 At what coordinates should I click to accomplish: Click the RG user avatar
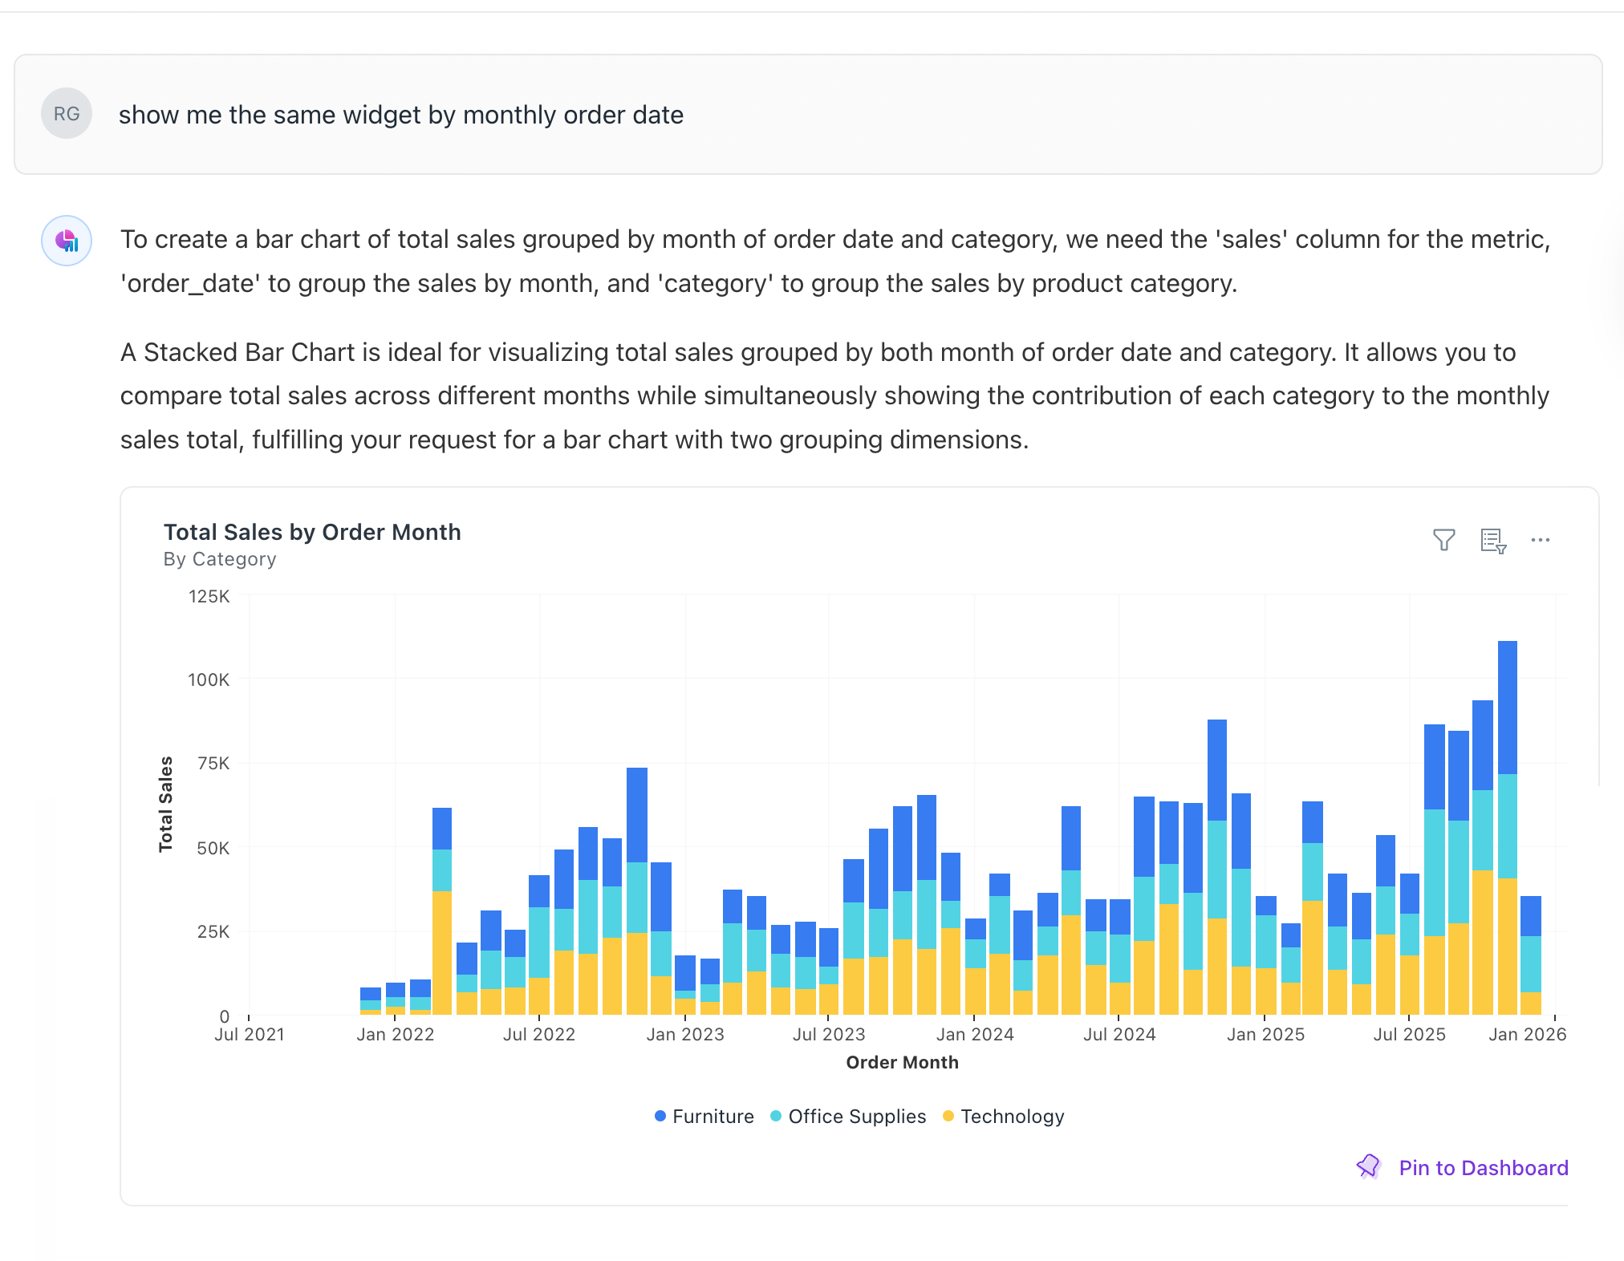tap(67, 113)
